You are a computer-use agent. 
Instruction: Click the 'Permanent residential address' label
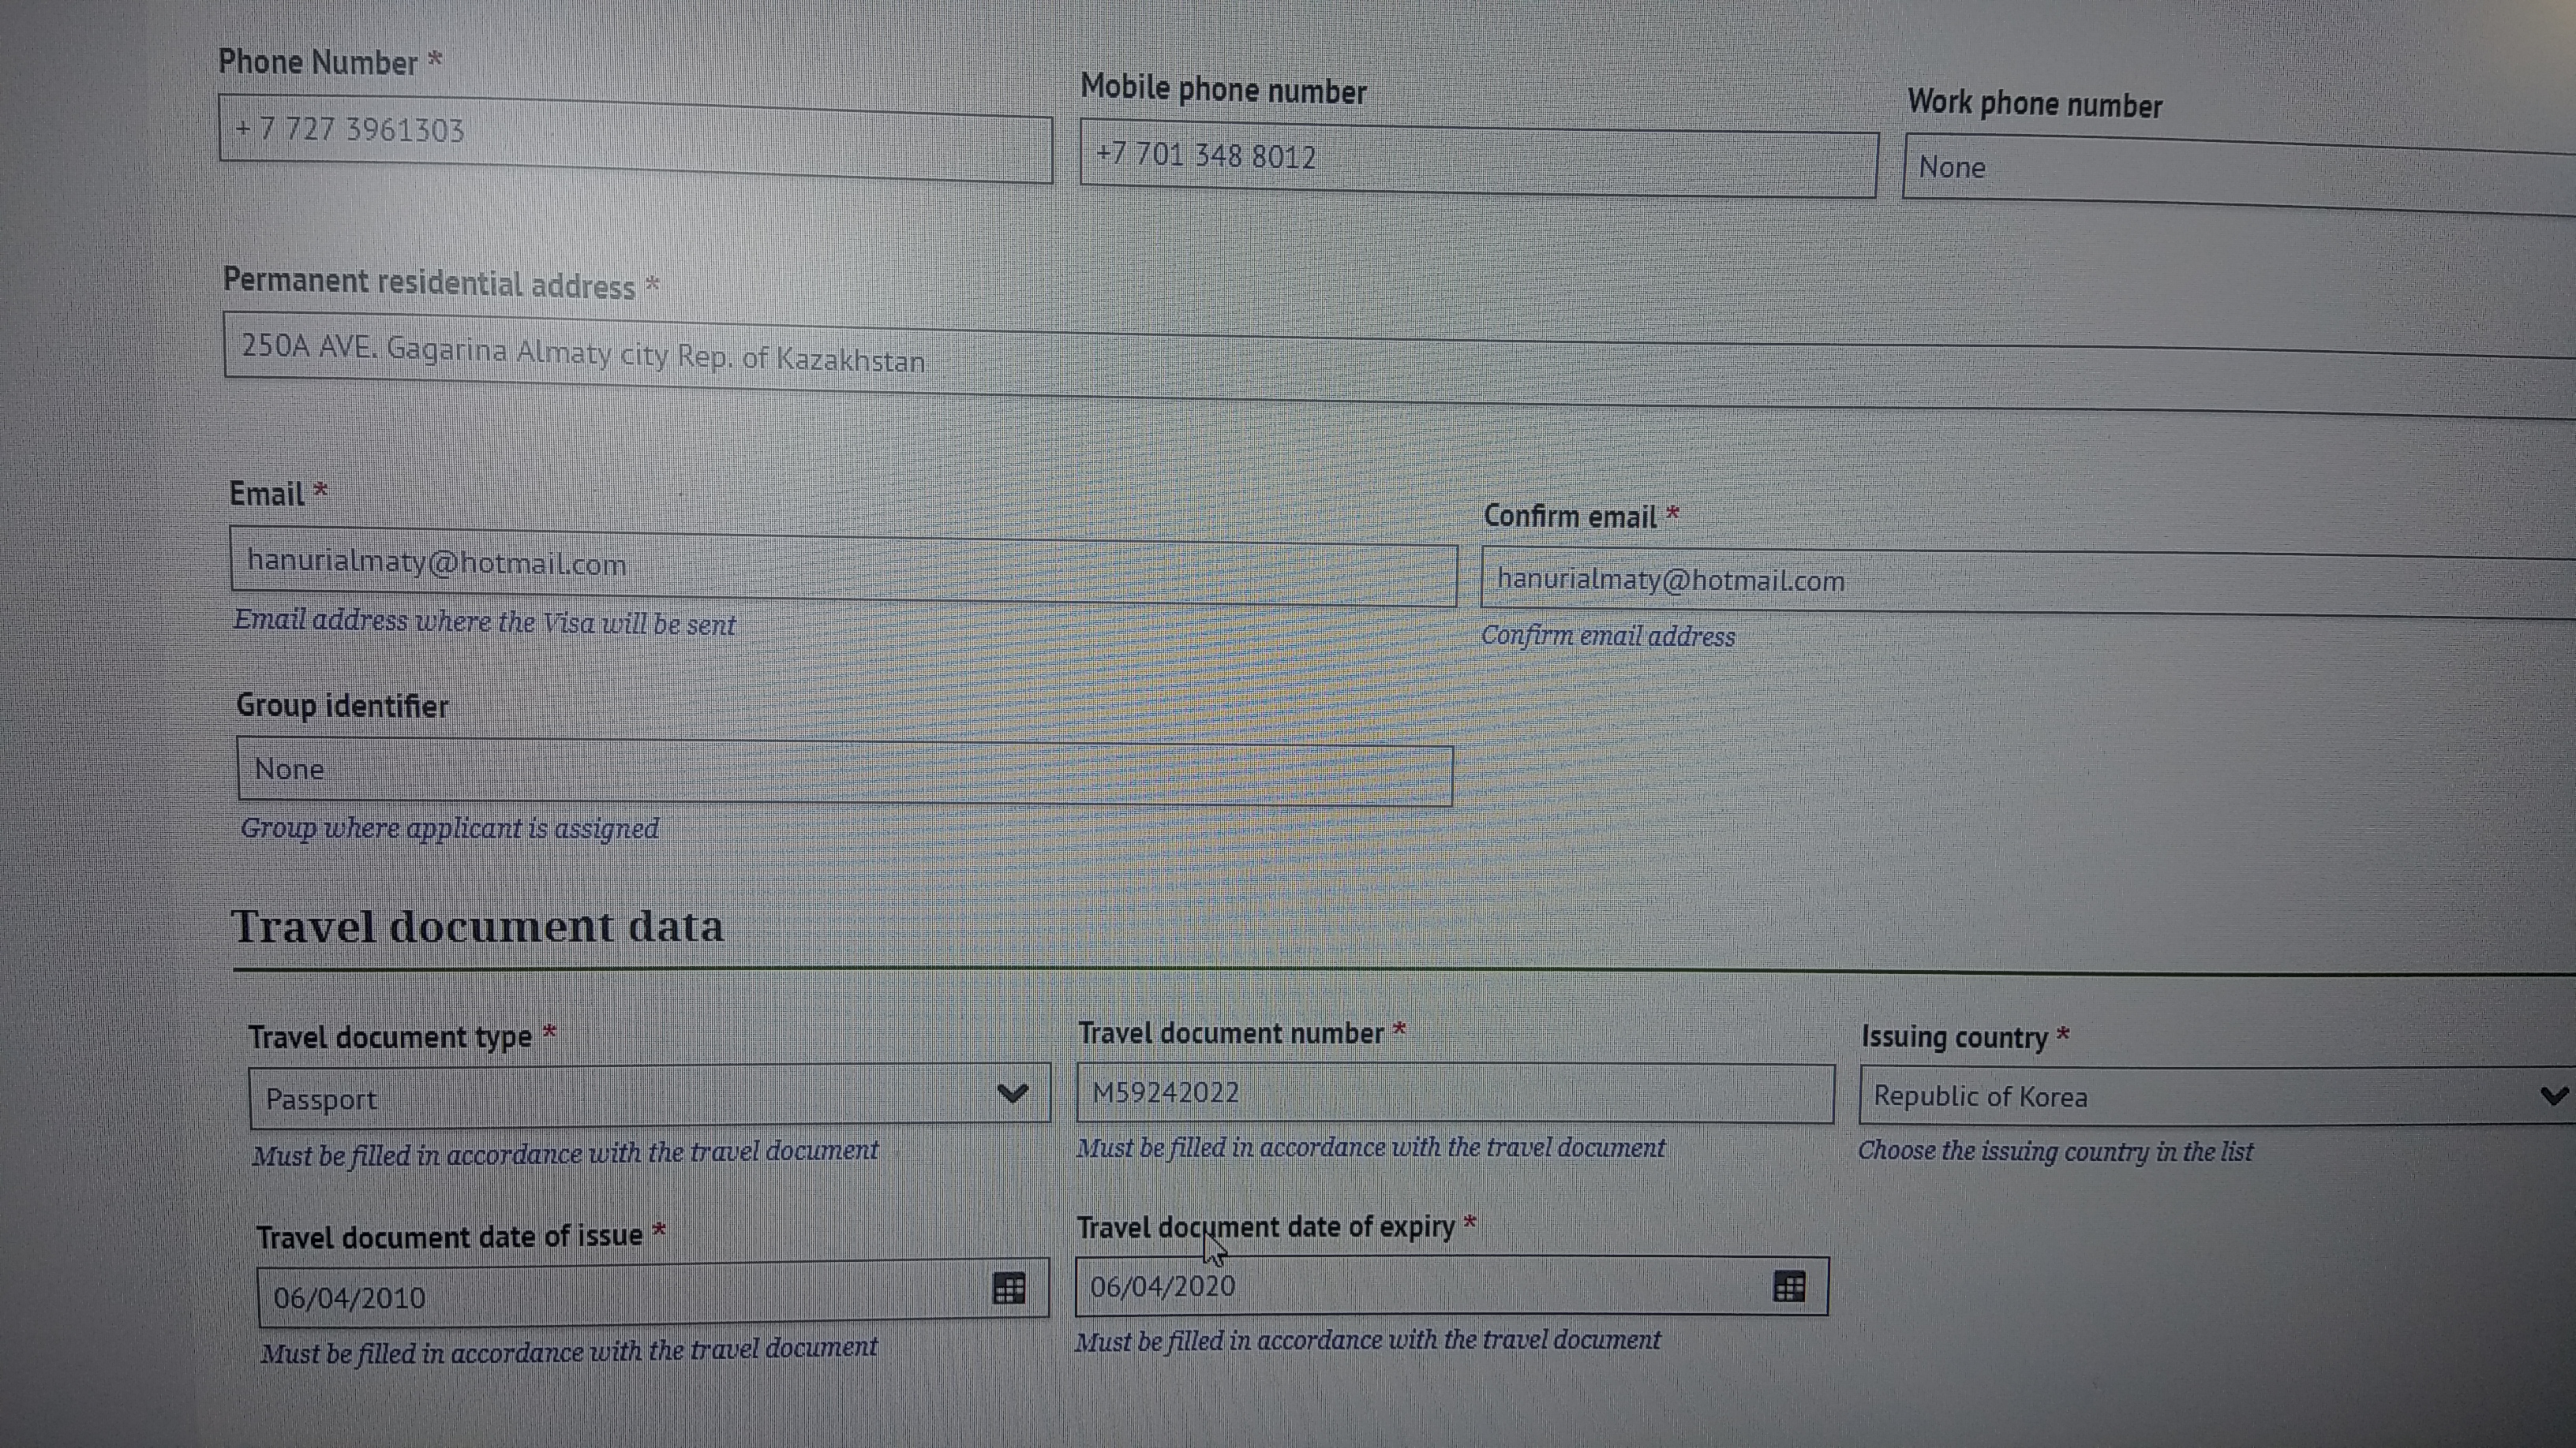click(x=429, y=284)
